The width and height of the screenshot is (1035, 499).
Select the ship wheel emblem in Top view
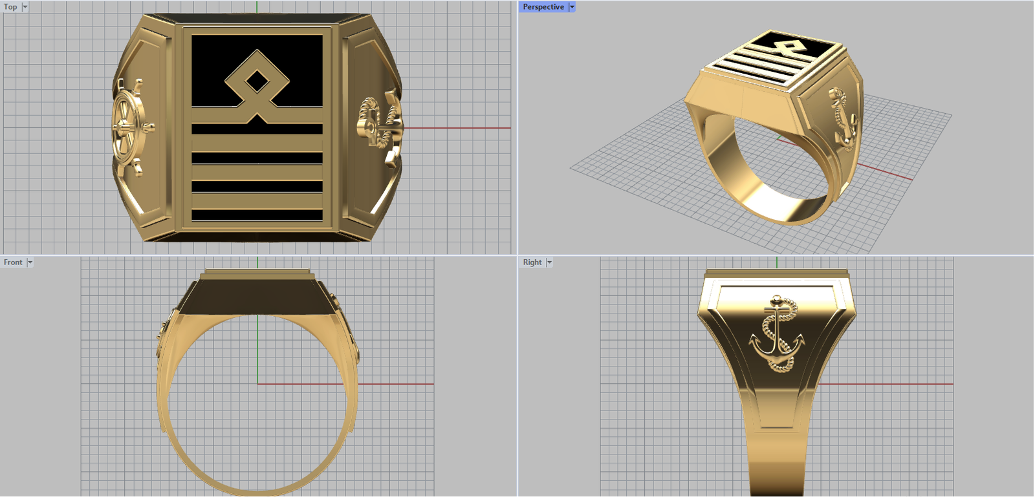[x=131, y=127]
